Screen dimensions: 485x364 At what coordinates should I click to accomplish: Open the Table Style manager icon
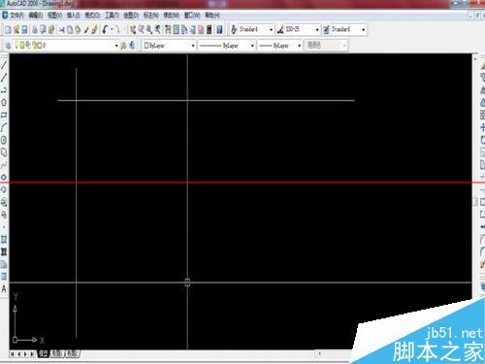pyautogui.click(x=326, y=29)
